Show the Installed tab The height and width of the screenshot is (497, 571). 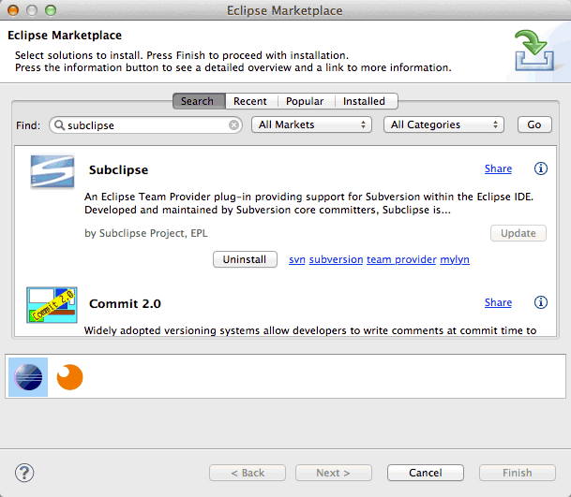pyautogui.click(x=366, y=101)
